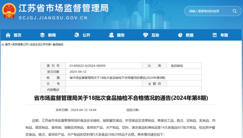Screen dimensions: 243x138
Task: Click the national emblem logo
Action: point(9,11)
